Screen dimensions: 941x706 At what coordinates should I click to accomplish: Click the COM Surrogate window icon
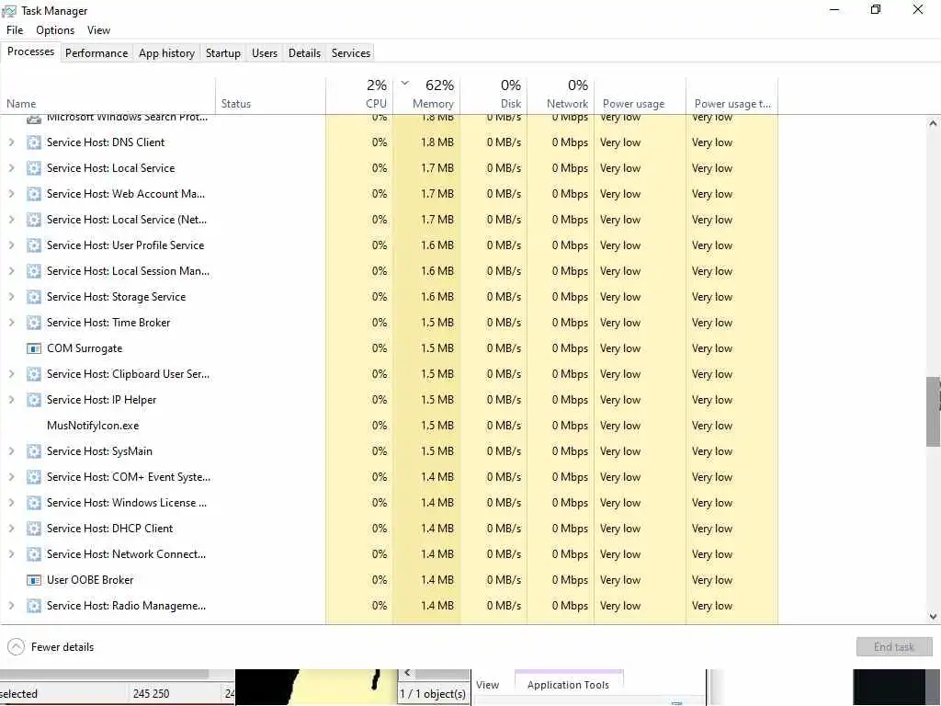coord(34,348)
